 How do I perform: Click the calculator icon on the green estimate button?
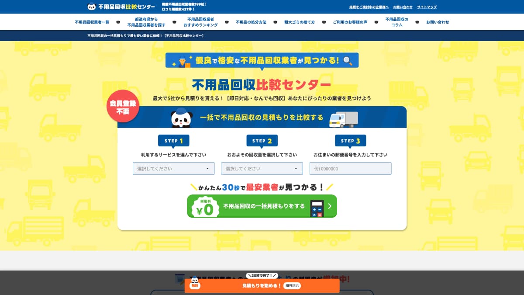click(317, 207)
